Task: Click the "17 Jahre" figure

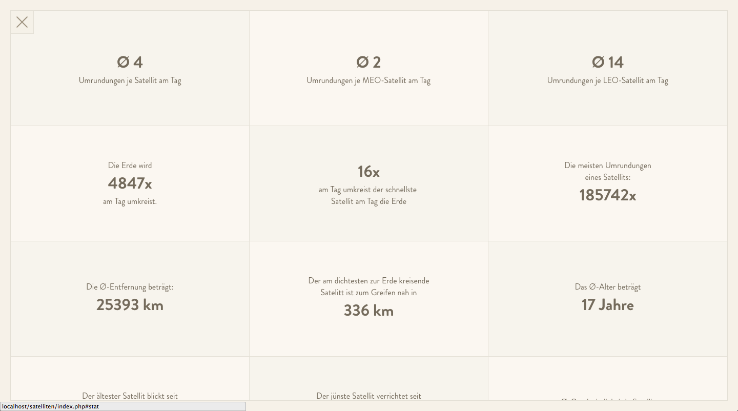Action: [x=608, y=305]
